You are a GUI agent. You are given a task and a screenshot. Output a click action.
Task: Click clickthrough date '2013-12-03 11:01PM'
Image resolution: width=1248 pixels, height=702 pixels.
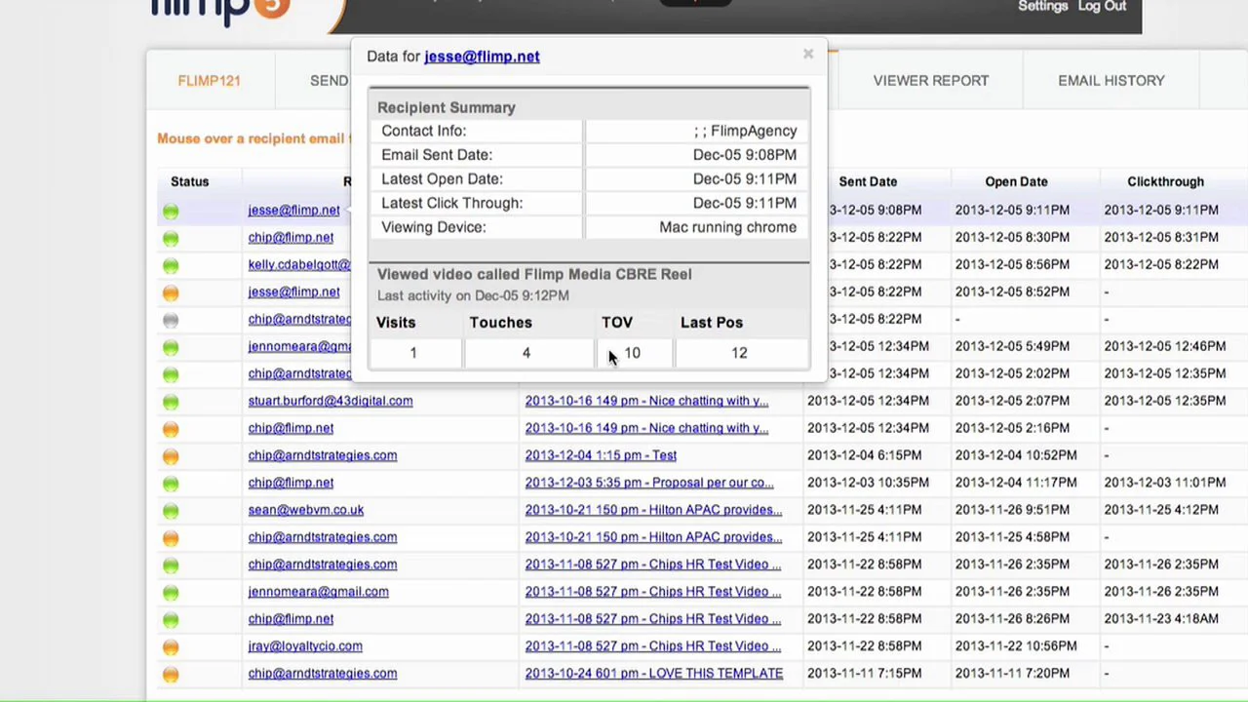(x=1164, y=483)
